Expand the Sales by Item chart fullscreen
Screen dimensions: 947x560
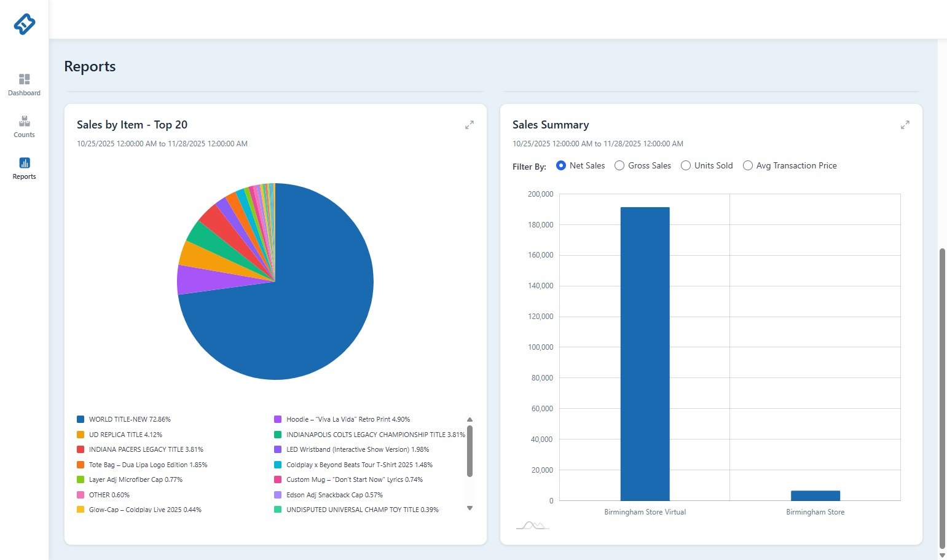coord(470,125)
